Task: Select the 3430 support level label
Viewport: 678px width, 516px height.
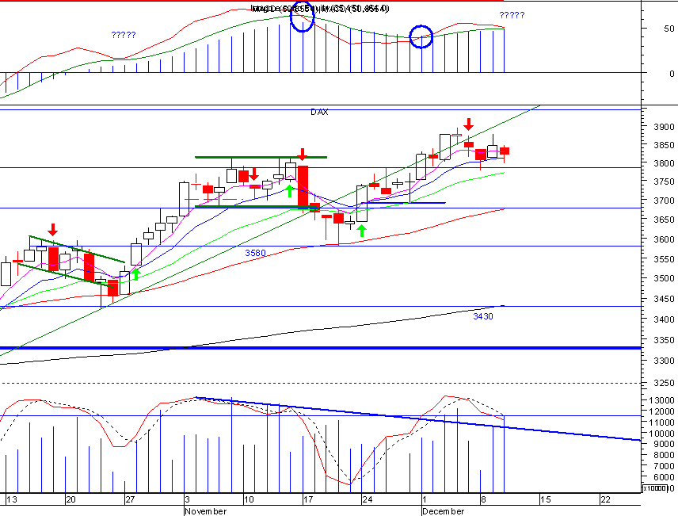Action: coord(483,316)
